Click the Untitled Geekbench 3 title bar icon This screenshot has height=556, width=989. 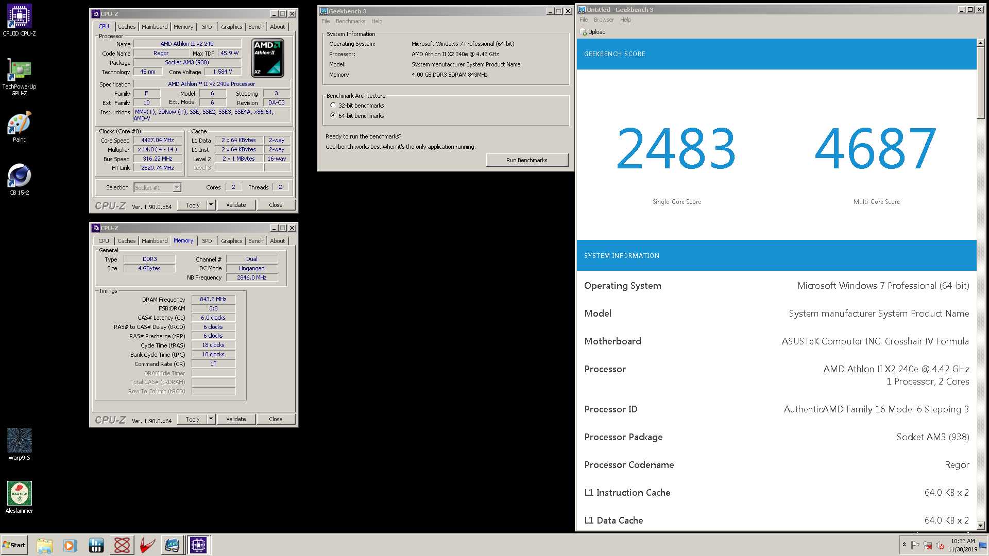tap(582, 10)
